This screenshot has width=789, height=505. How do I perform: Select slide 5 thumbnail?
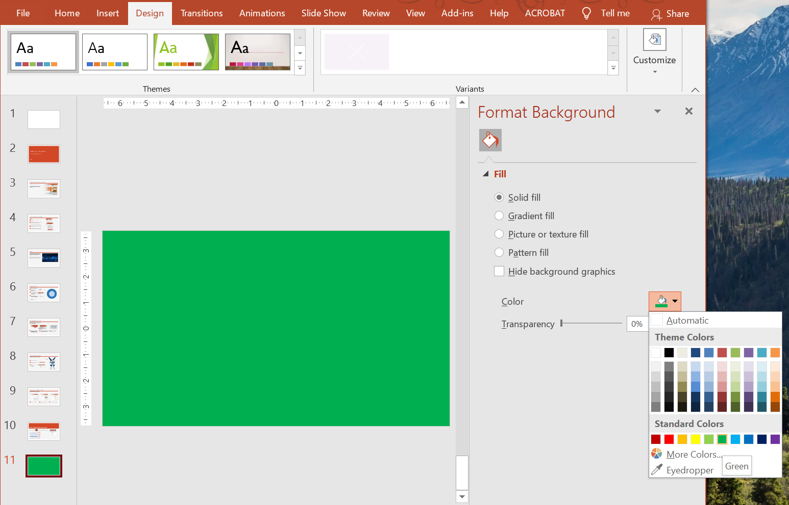point(44,258)
